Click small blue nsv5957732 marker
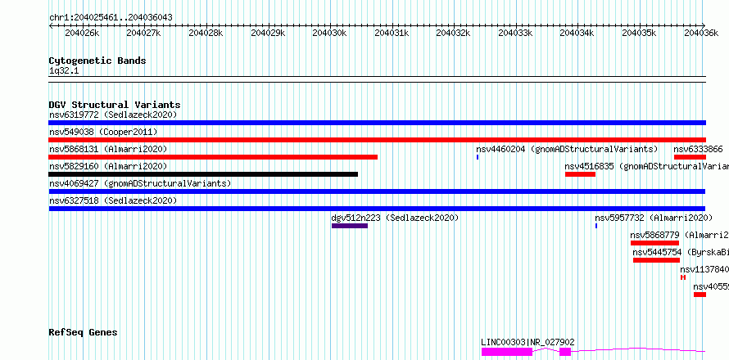 tap(596, 226)
